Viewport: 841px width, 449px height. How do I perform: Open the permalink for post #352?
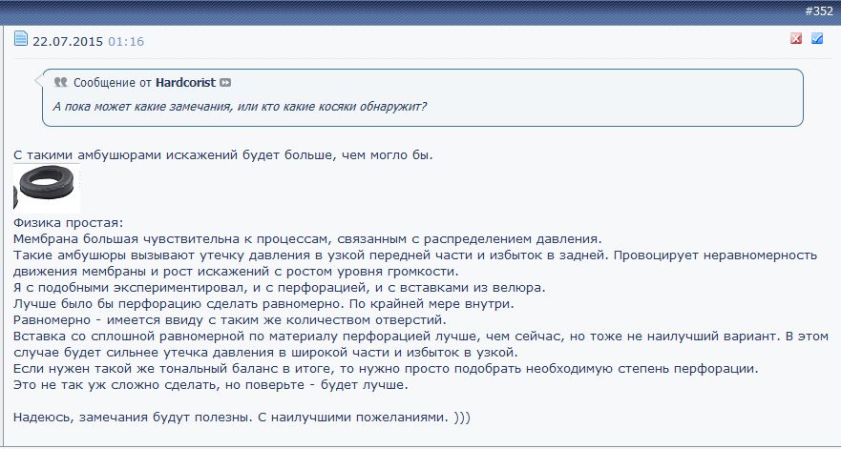click(818, 10)
